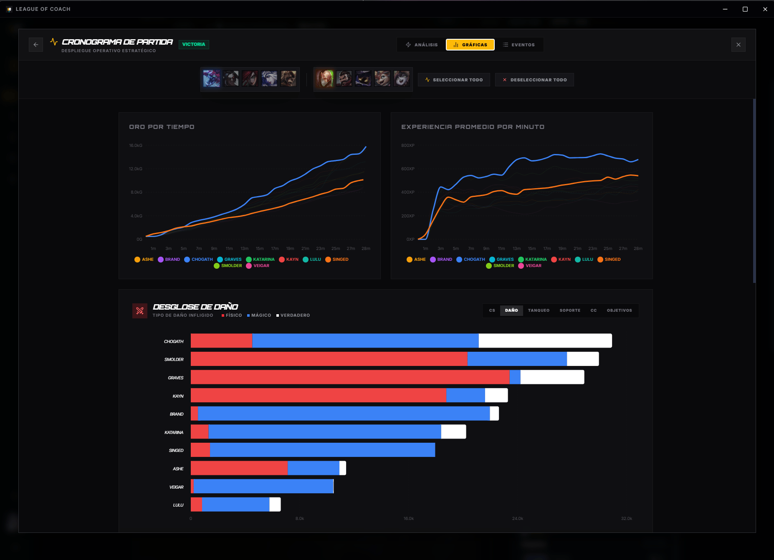774x560 pixels.
Task: Toggle Brand in Oro por Tiempo legend
Action: pos(169,260)
